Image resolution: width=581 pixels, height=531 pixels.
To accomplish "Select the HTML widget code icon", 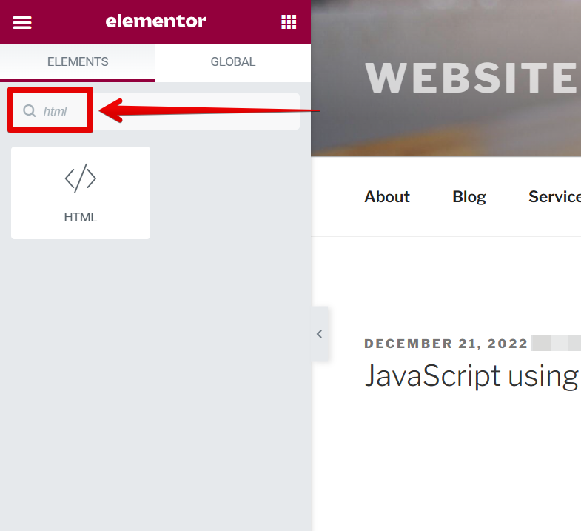I will [80, 178].
